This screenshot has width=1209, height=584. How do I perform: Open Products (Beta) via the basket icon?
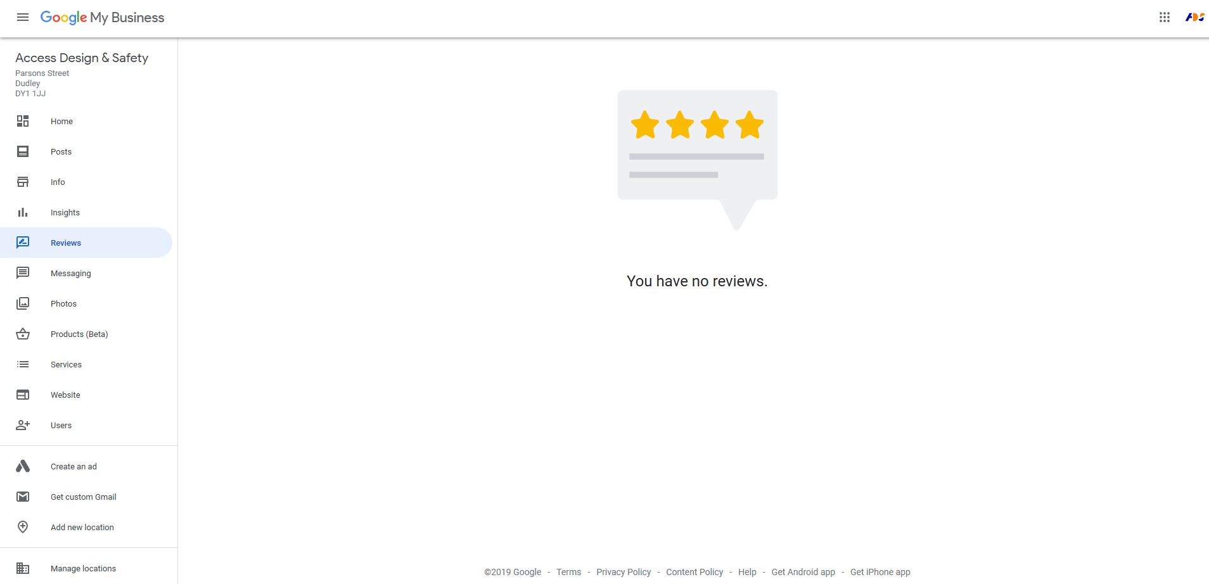(x=23, y=334)
